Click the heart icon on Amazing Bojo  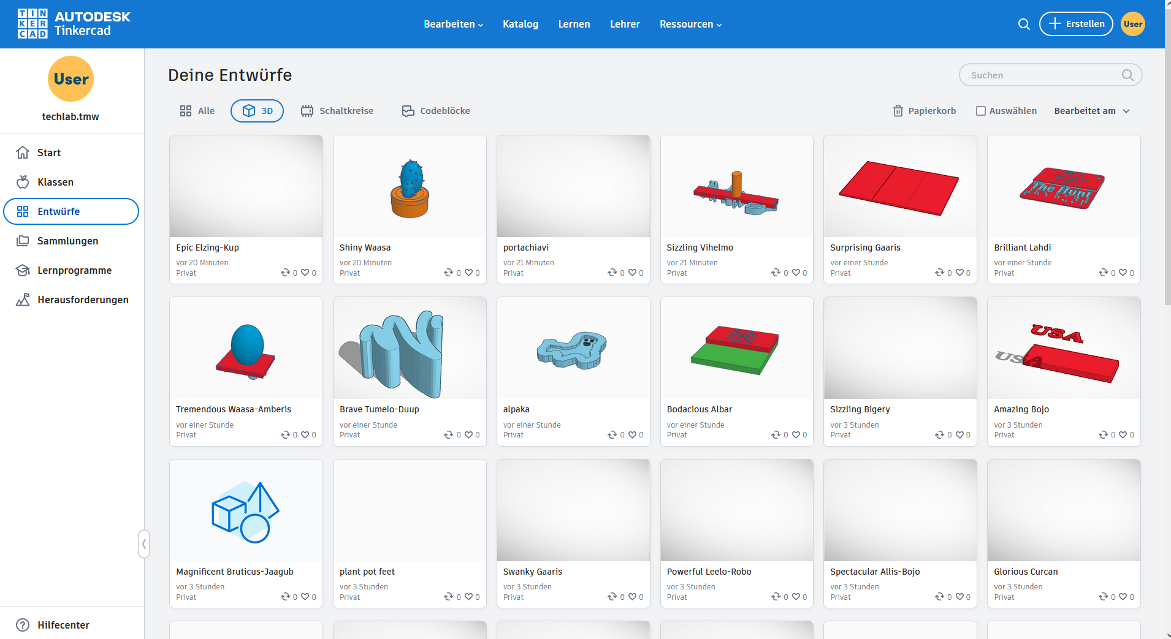coord(1123,435)
